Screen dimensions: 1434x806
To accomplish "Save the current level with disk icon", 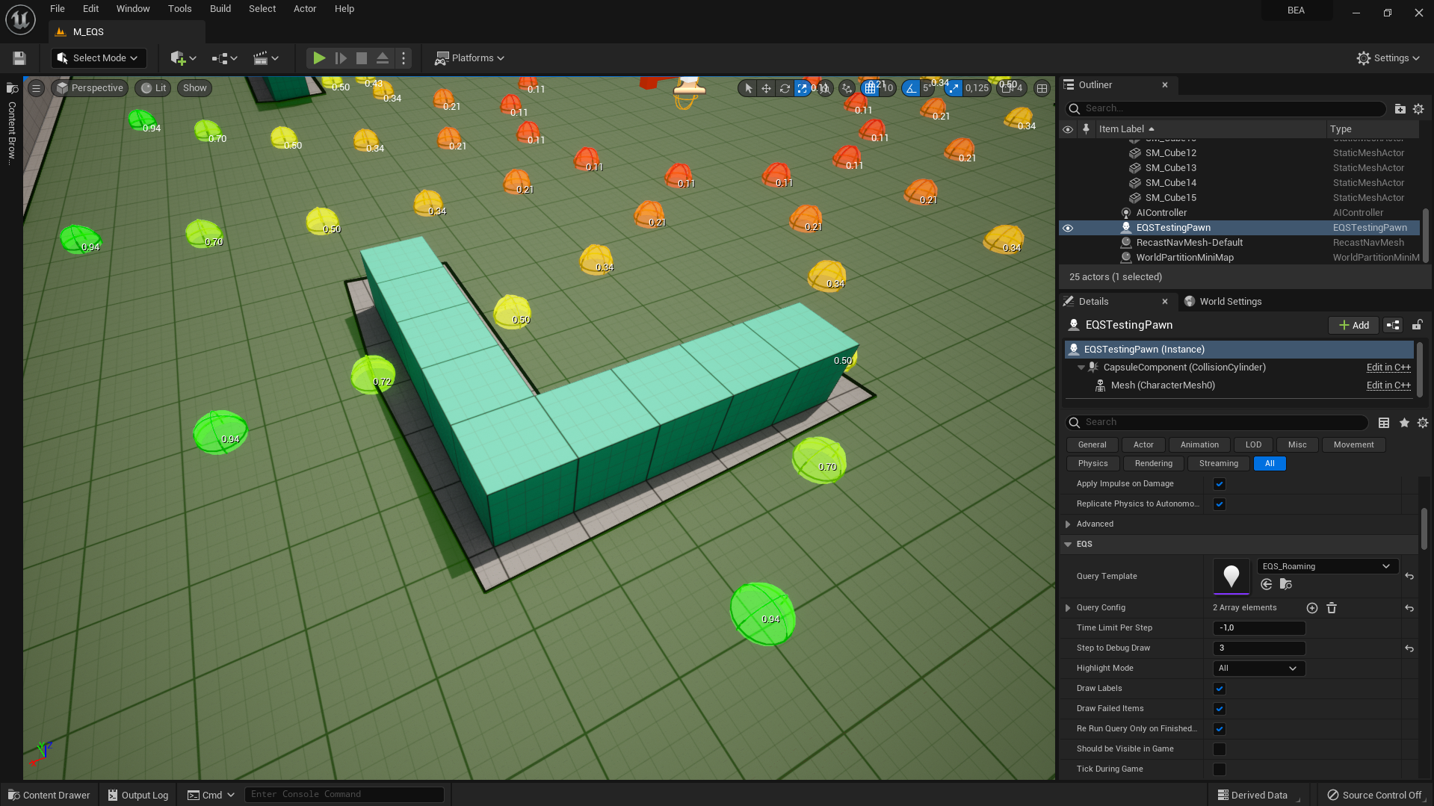I will tap(19, 58).
